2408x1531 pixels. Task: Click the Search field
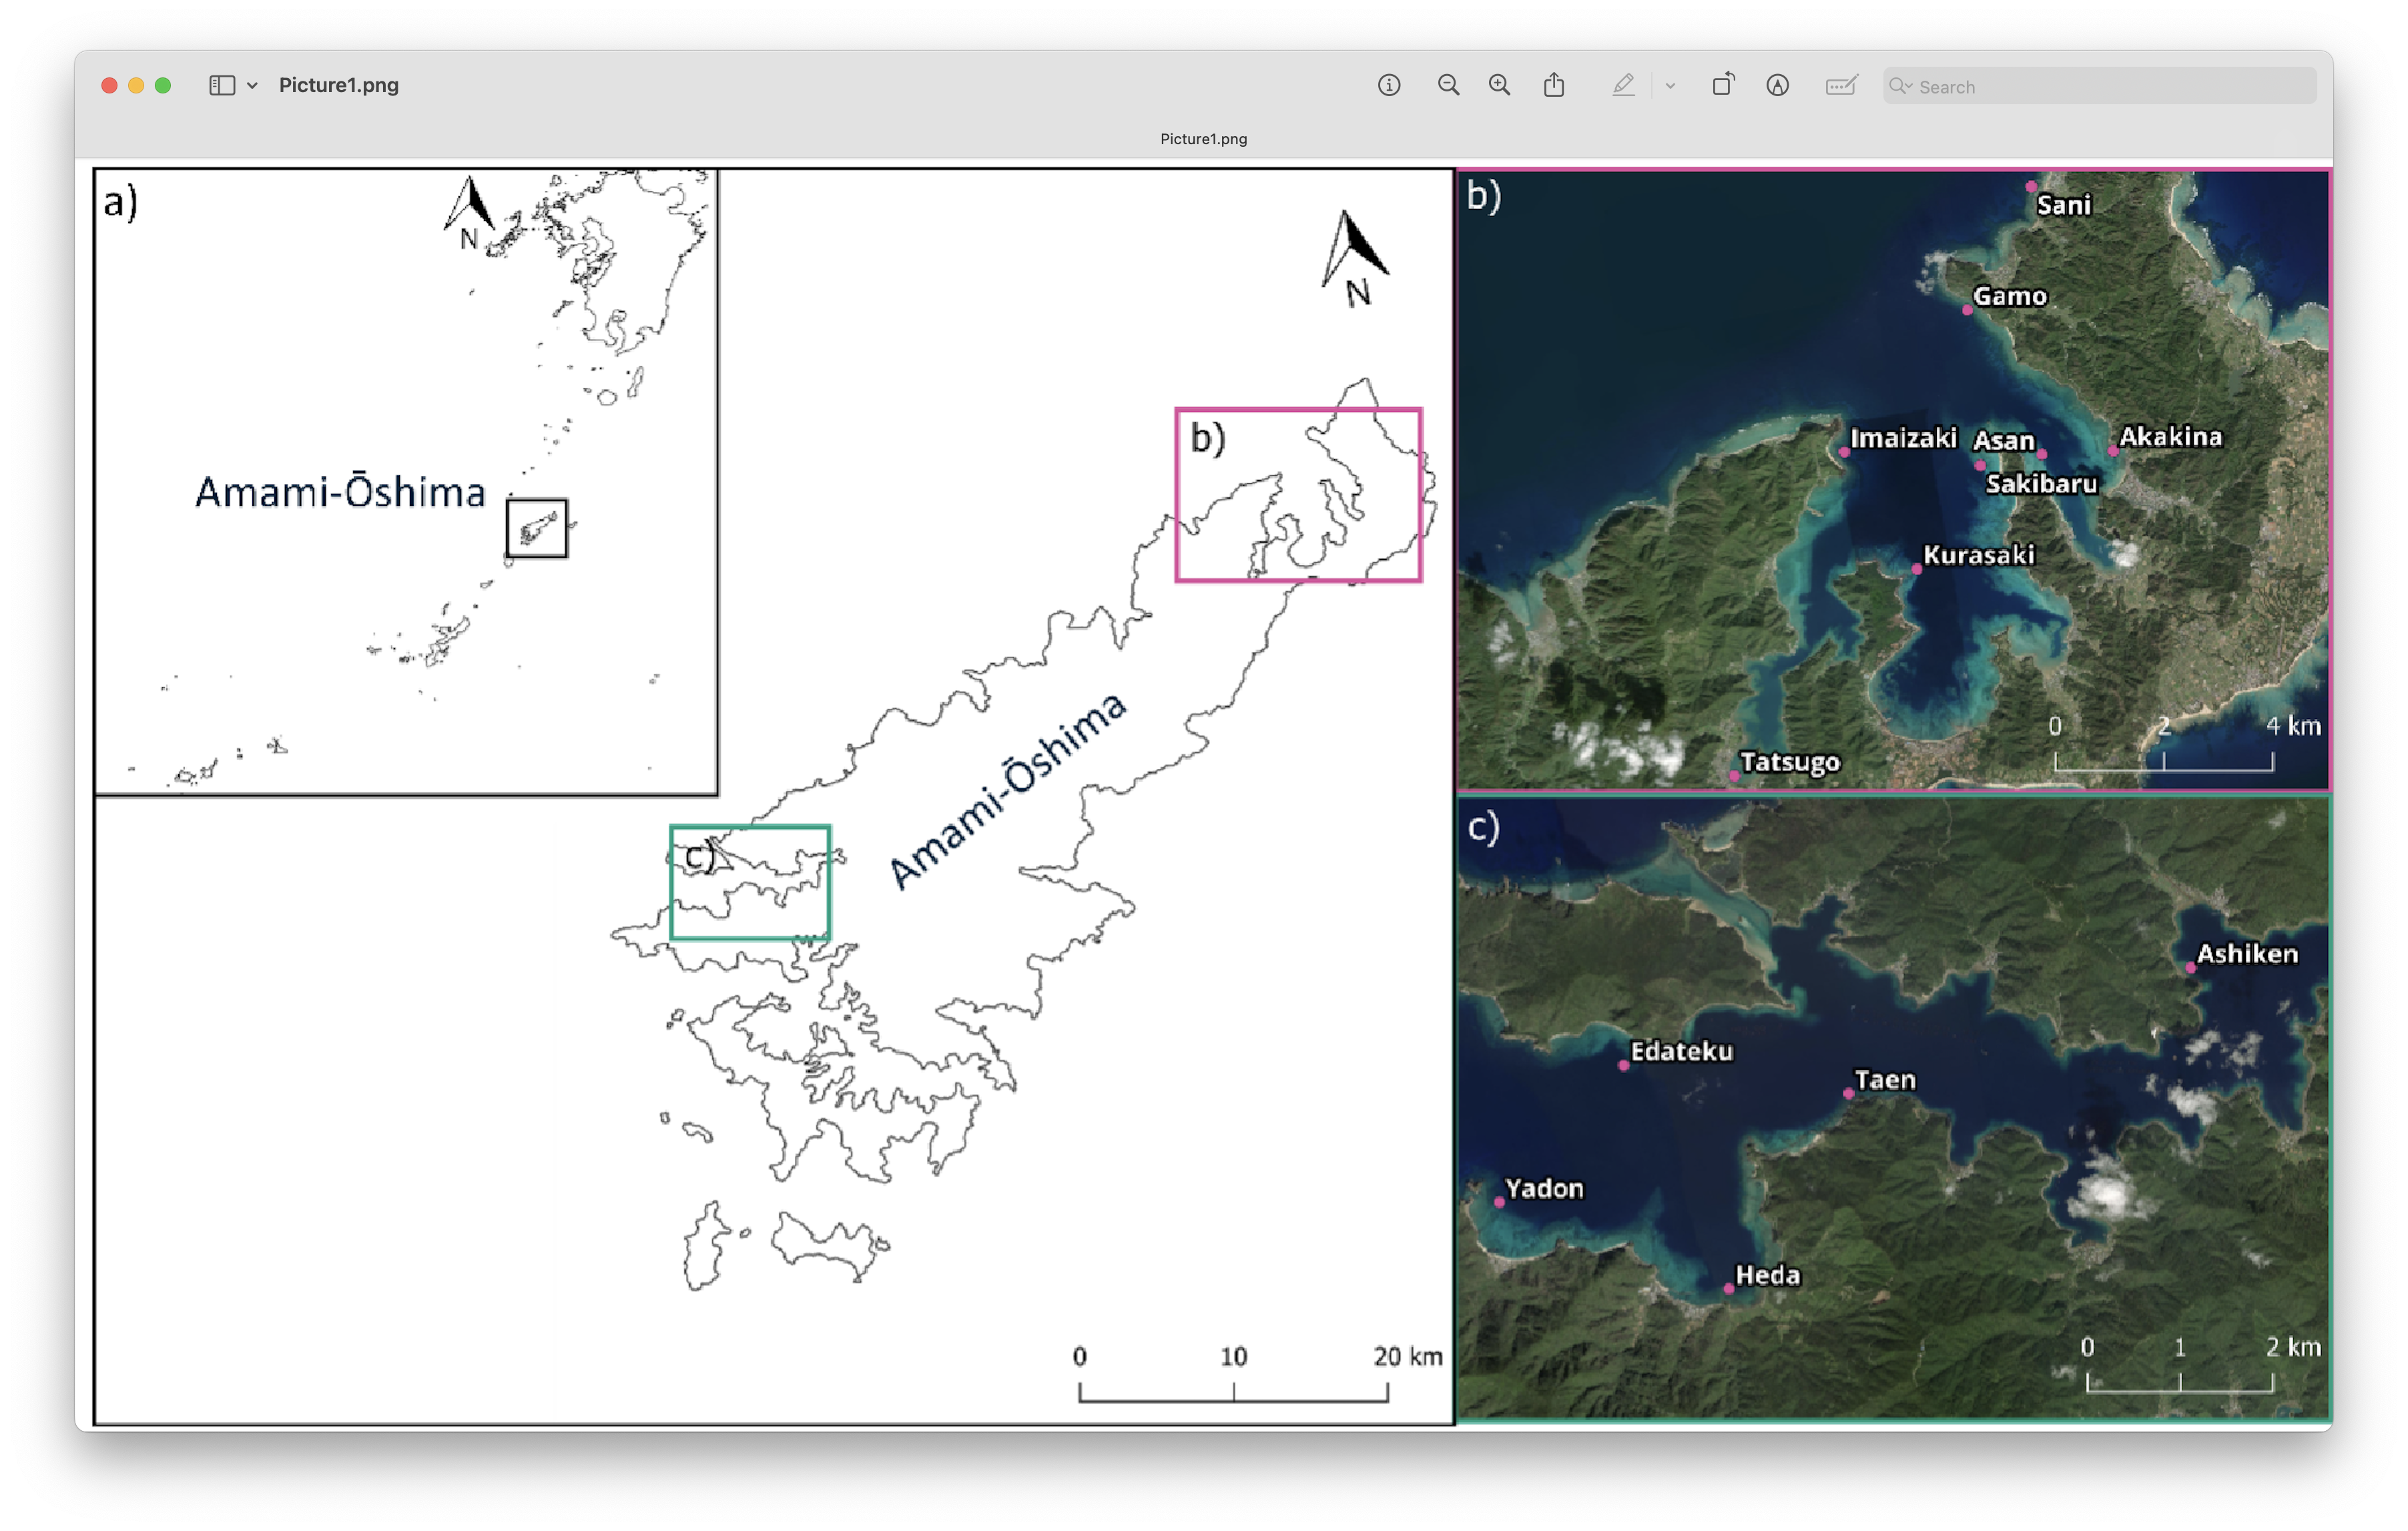tap(2099, 86)
